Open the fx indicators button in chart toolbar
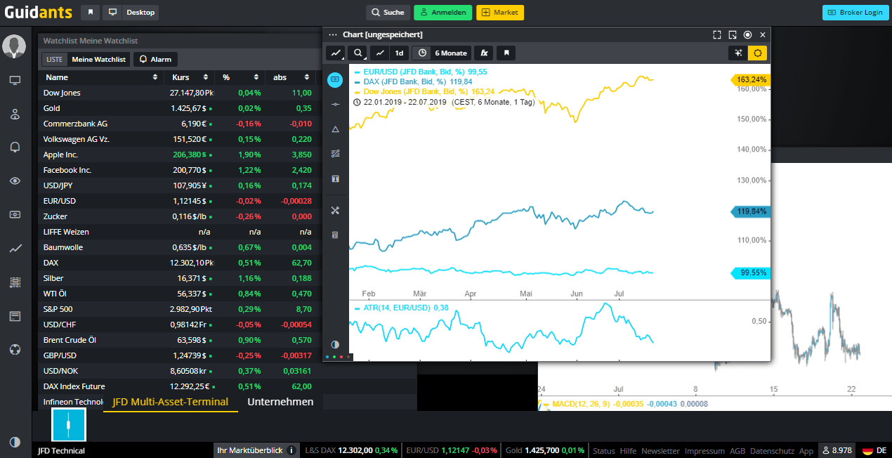 (x=483, y=53)
